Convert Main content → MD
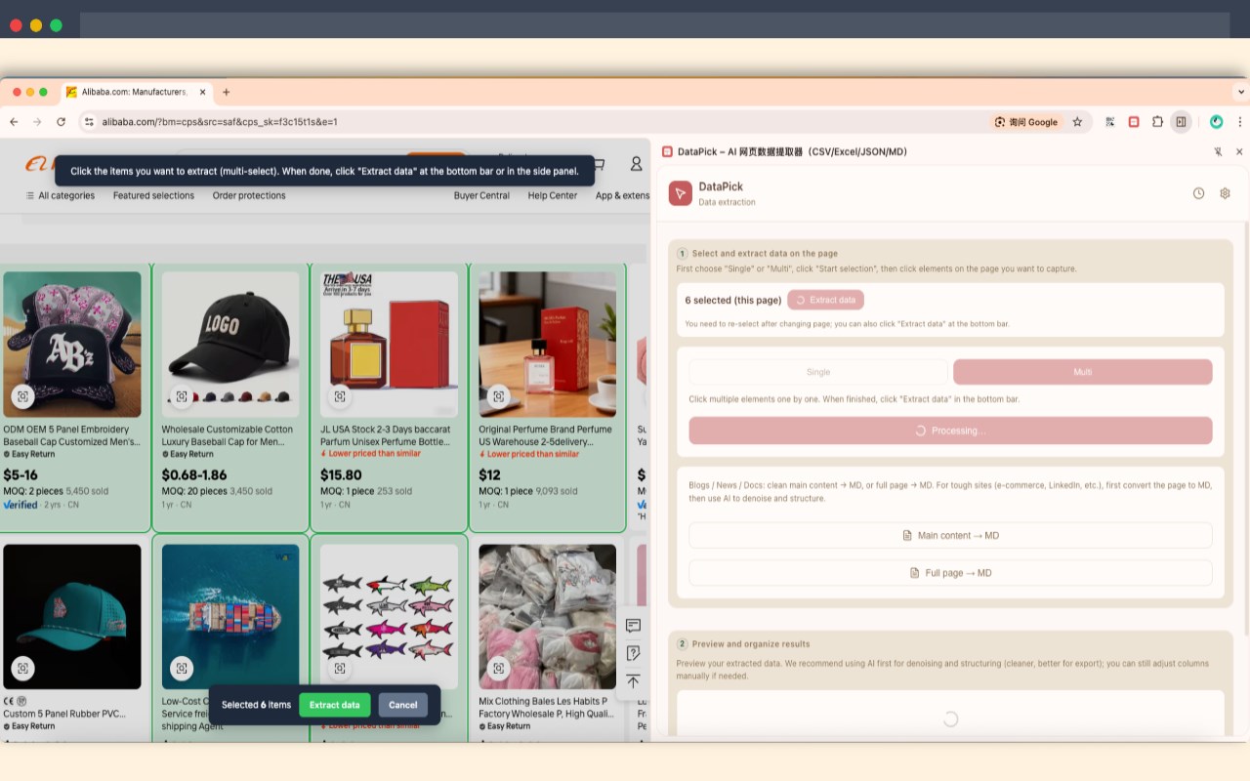This screenshot has height=781, width=1250. pos(950,535)
